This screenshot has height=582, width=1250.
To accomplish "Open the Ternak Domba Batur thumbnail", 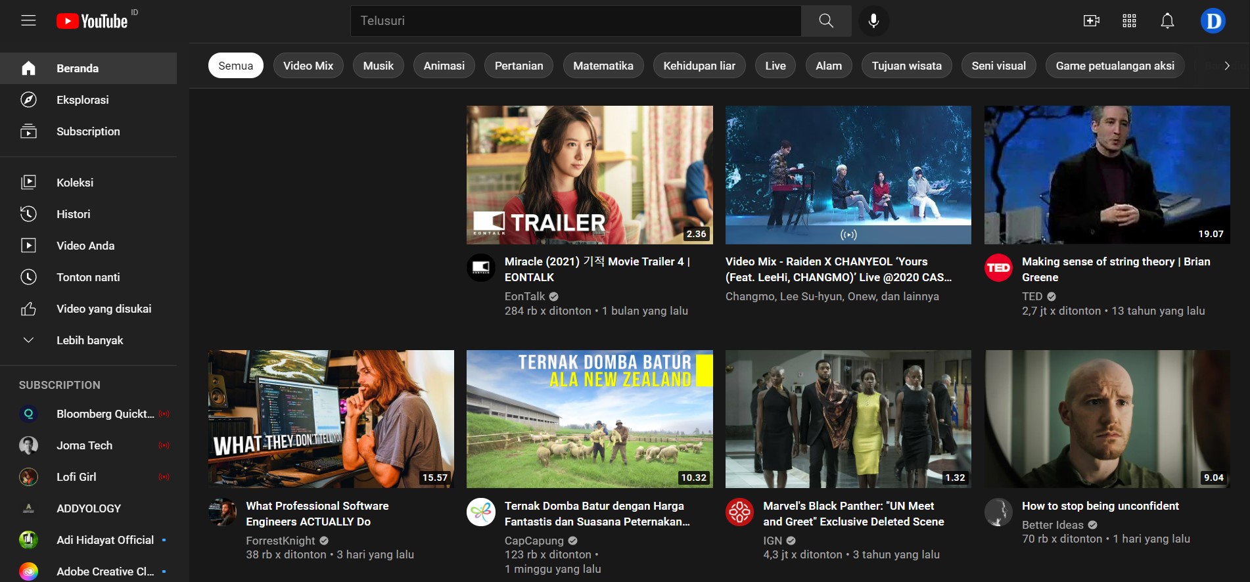I will [590, 419].
